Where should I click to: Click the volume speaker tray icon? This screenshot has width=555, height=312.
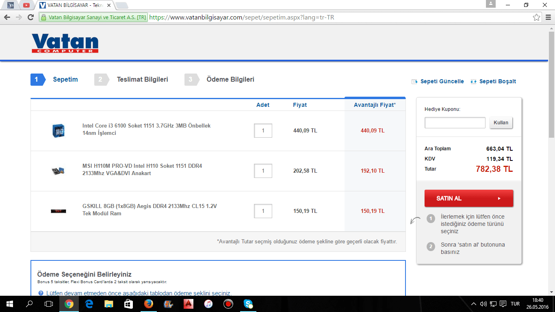(x=483, y=304)
